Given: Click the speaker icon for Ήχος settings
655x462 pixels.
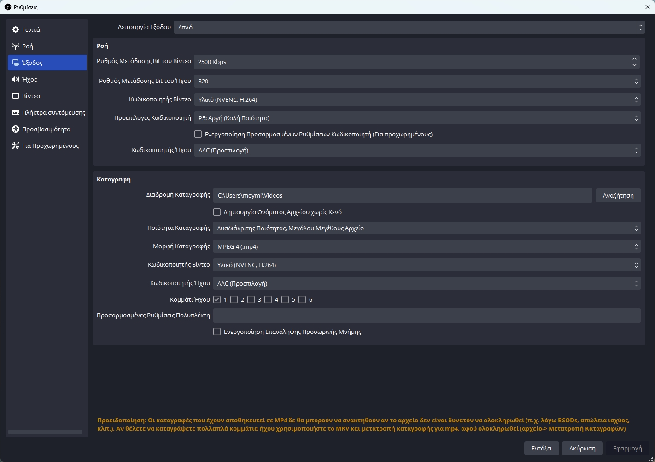Looking at the screenshot, I should click(16, 79).
